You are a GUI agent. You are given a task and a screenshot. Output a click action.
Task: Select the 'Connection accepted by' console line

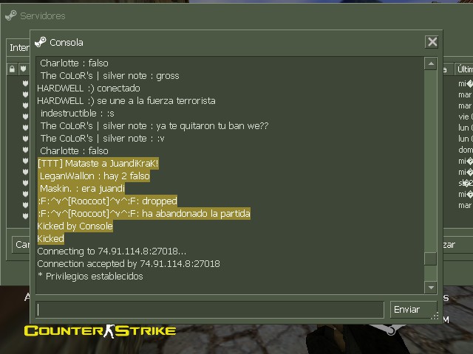point(129,264)
